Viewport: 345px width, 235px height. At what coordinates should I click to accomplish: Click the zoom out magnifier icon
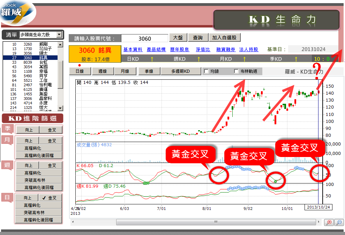click(x=339, y=222)
